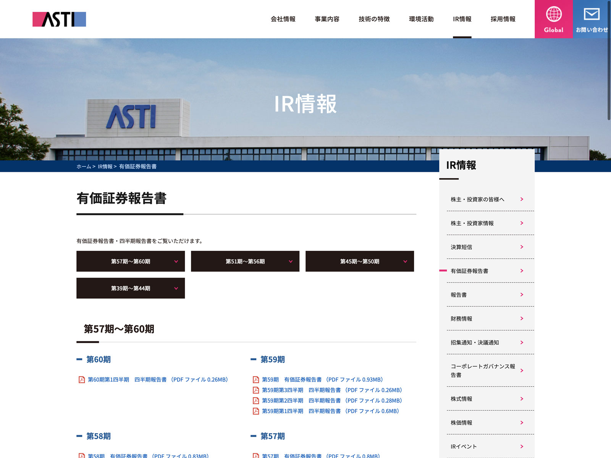Expand the 第51期〜第56期 dropdown button

245,261
